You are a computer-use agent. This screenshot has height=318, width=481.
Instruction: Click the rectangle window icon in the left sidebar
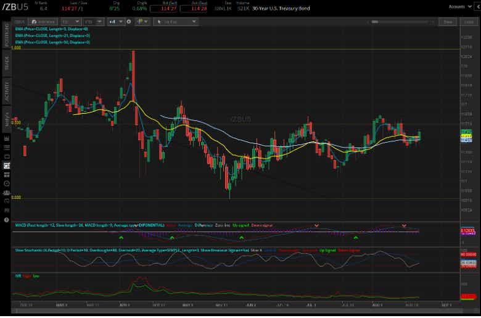6,157
